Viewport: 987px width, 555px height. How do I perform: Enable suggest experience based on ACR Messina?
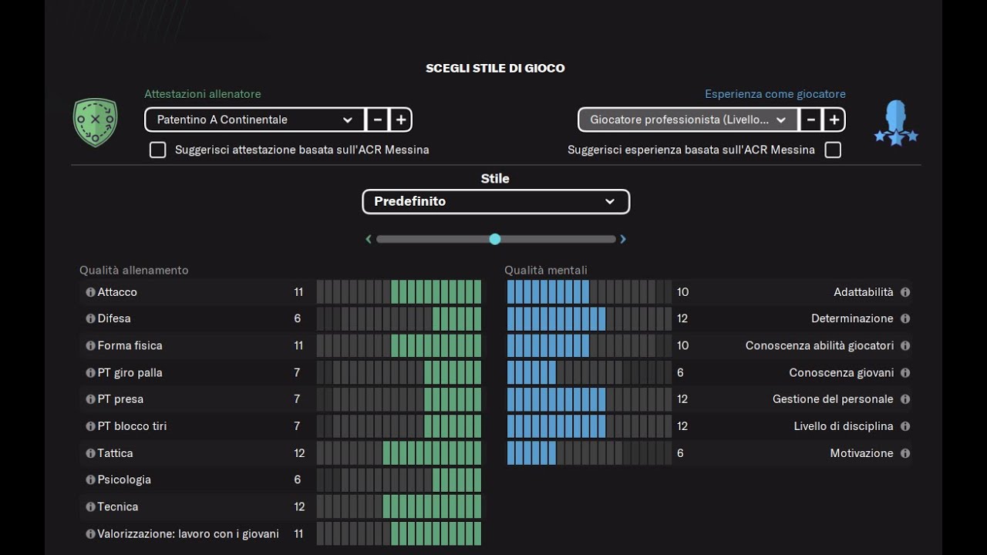[x=833, y=150]
